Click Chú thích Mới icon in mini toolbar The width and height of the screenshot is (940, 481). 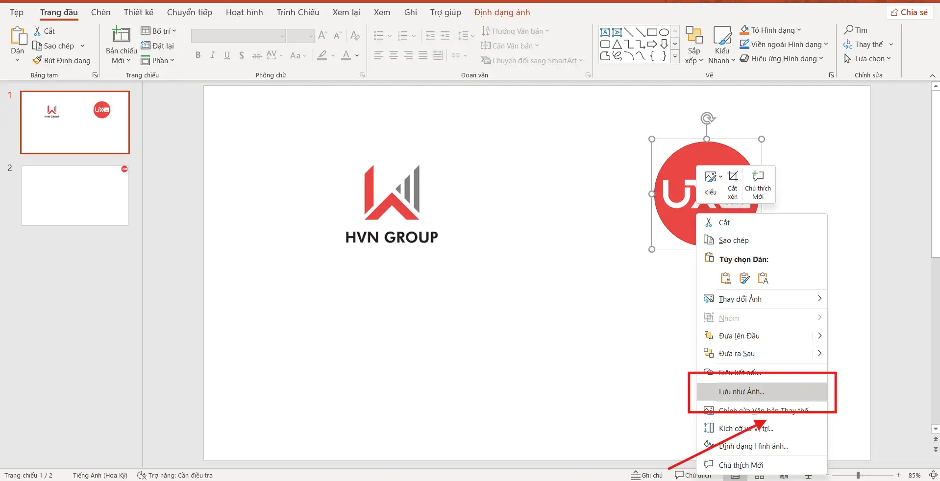[x=758, y=176]
